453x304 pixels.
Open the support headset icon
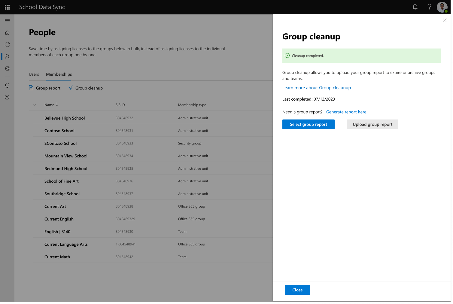point(7,85)
